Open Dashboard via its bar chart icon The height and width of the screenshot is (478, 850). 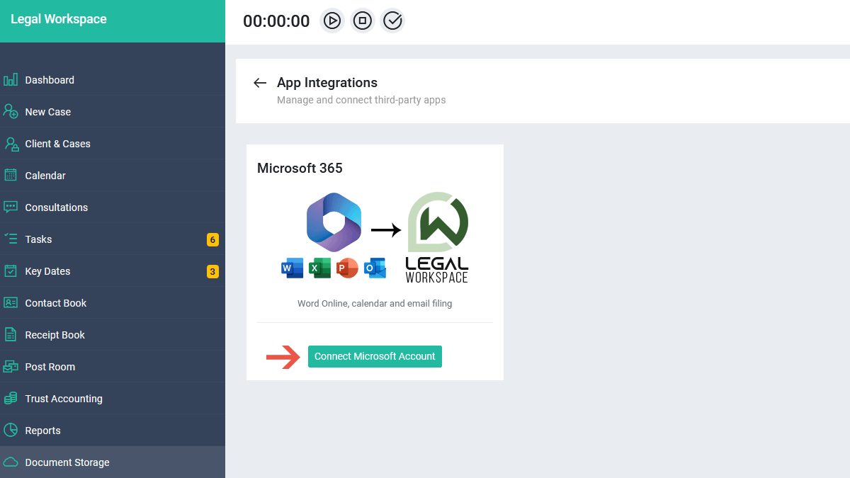point(11,80)
